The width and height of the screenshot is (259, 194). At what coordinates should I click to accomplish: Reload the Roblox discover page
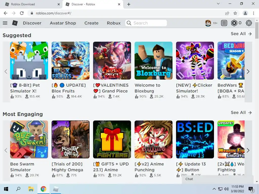[22, 13]
